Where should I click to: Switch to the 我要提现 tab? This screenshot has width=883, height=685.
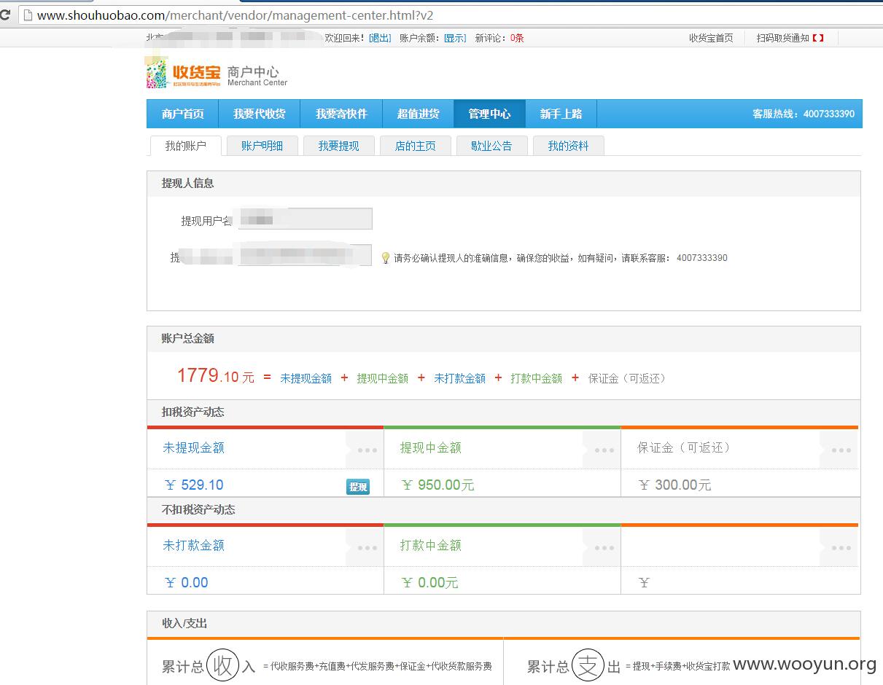coord(338,146)
